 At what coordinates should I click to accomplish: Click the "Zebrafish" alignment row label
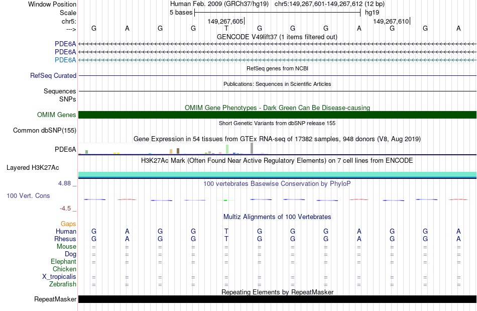point(63,284)
